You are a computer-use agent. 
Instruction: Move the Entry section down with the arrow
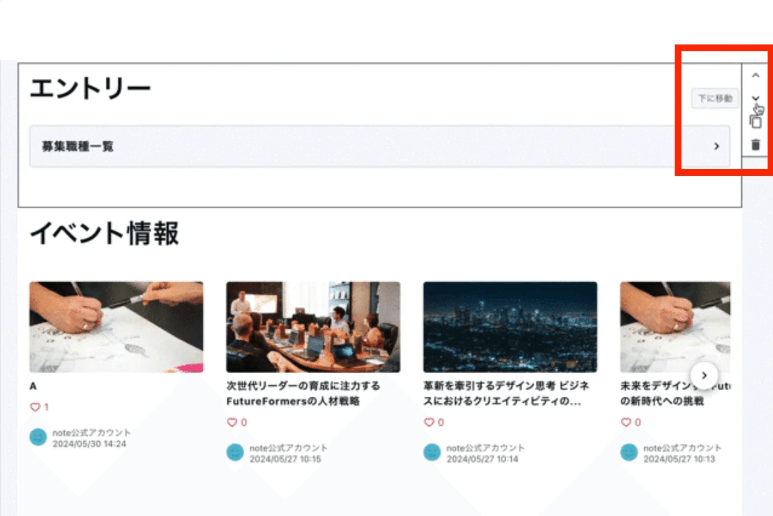click(x=755, y=98)
